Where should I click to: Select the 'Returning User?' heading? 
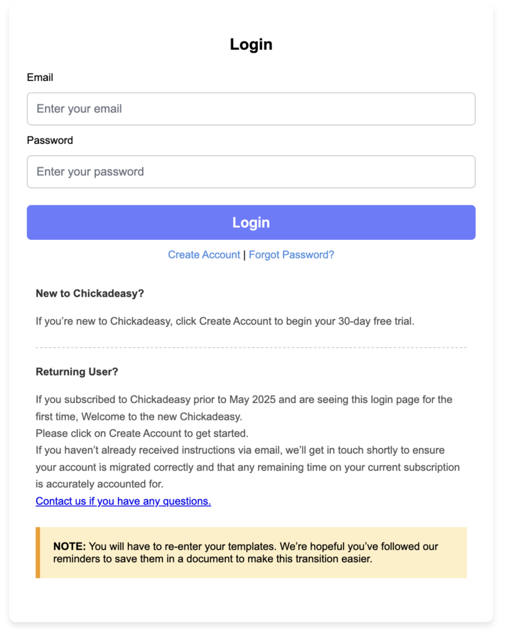pos(77,371)
